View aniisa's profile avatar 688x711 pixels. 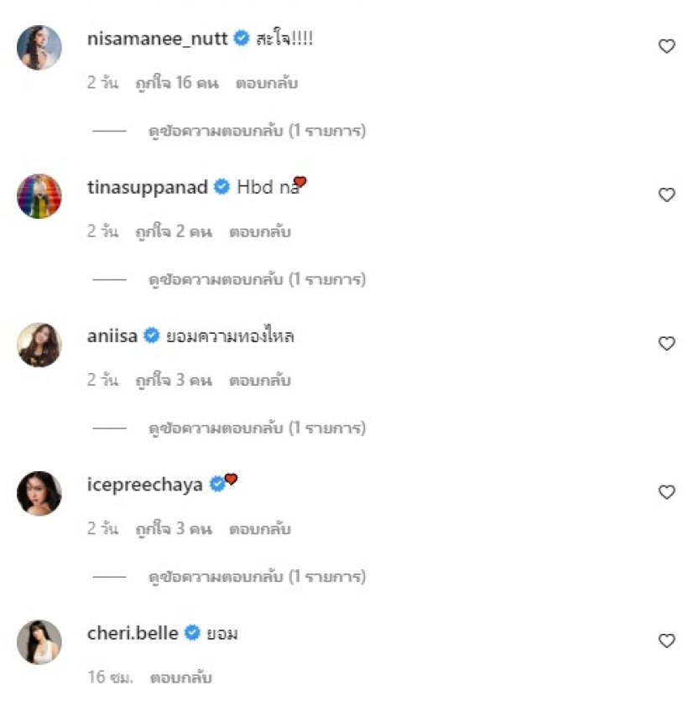tap(39, 345)
